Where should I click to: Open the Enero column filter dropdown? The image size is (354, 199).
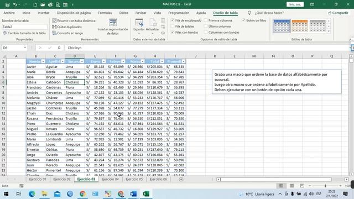coord(103,61)
